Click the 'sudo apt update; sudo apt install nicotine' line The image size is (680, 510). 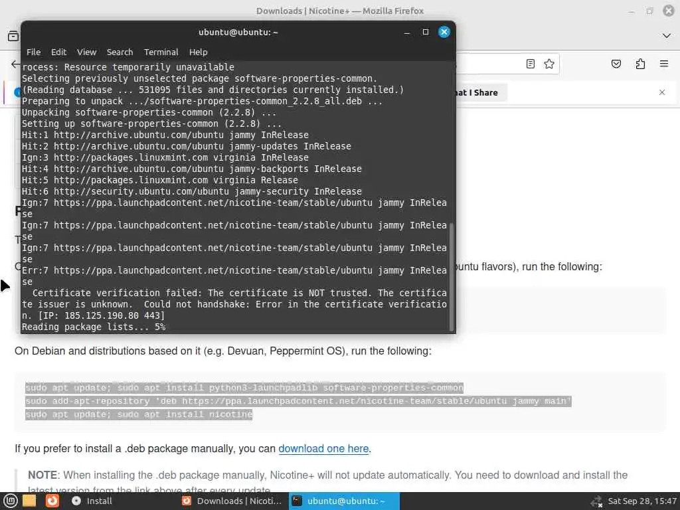point(139,414)
